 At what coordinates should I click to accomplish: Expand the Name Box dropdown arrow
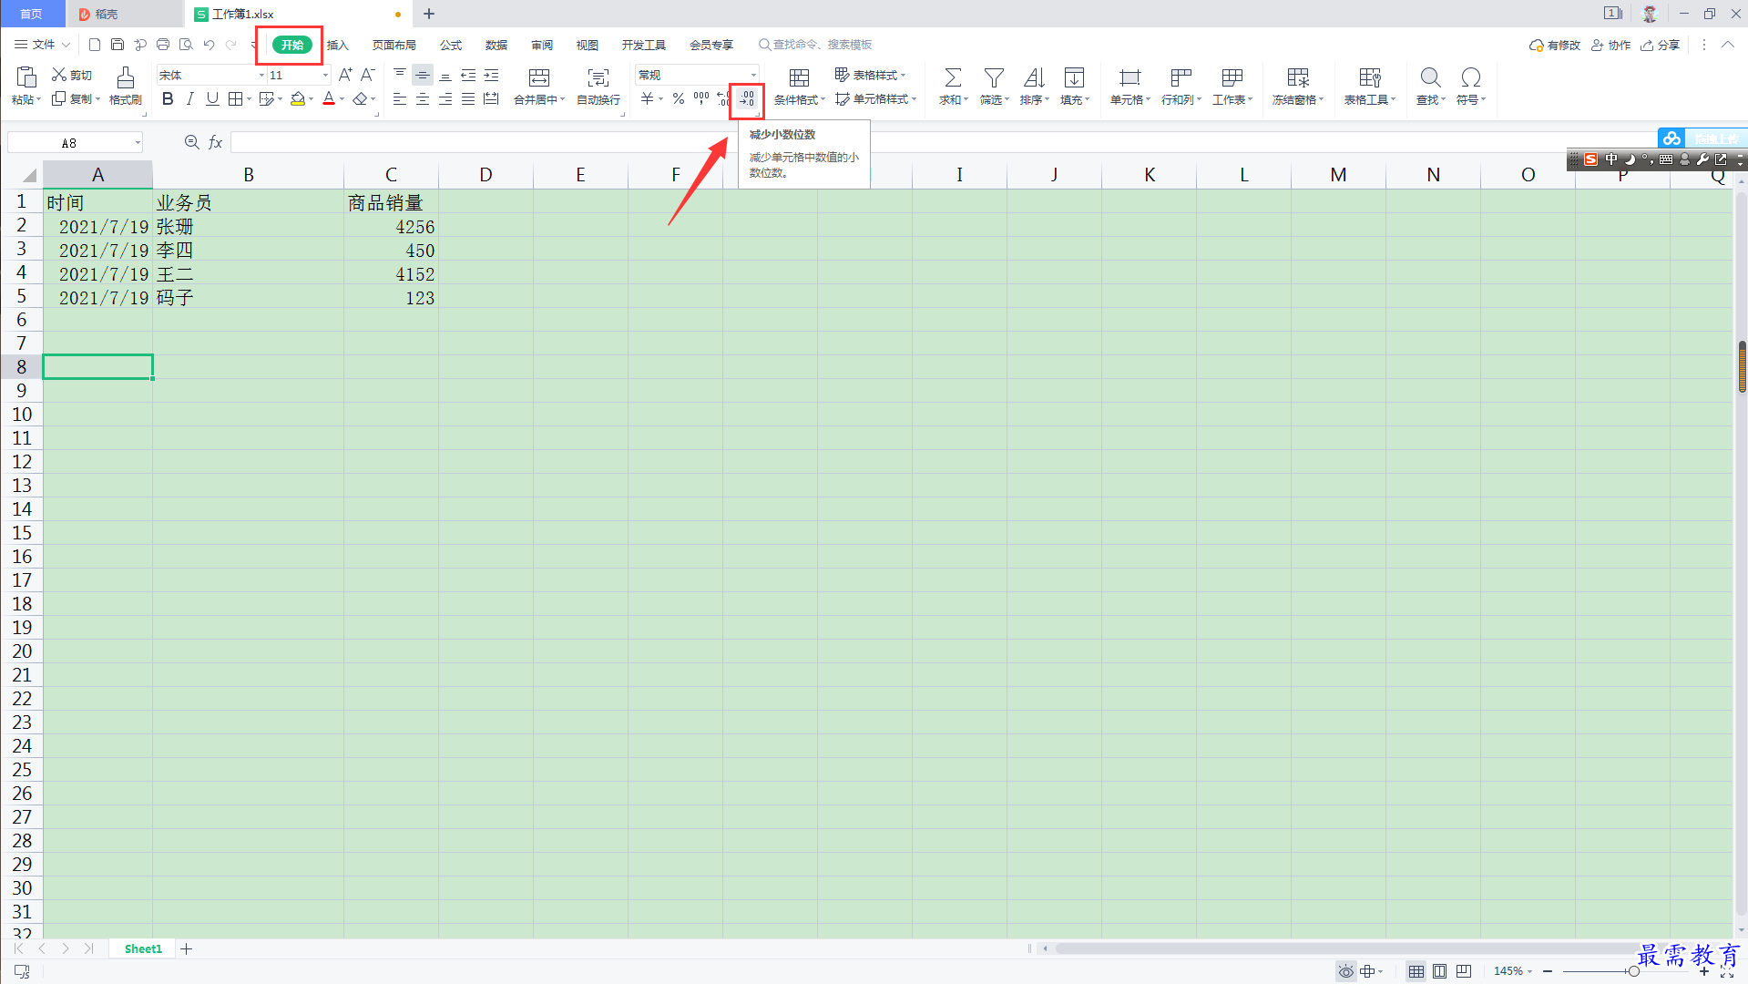(x=138, y=143)
